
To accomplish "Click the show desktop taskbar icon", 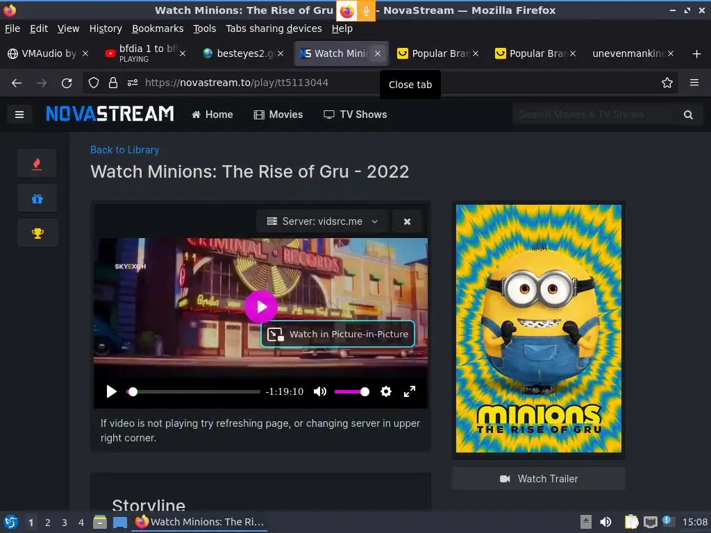I will click(119, 522).
